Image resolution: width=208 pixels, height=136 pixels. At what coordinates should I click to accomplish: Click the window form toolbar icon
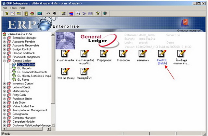click(13, 13)
